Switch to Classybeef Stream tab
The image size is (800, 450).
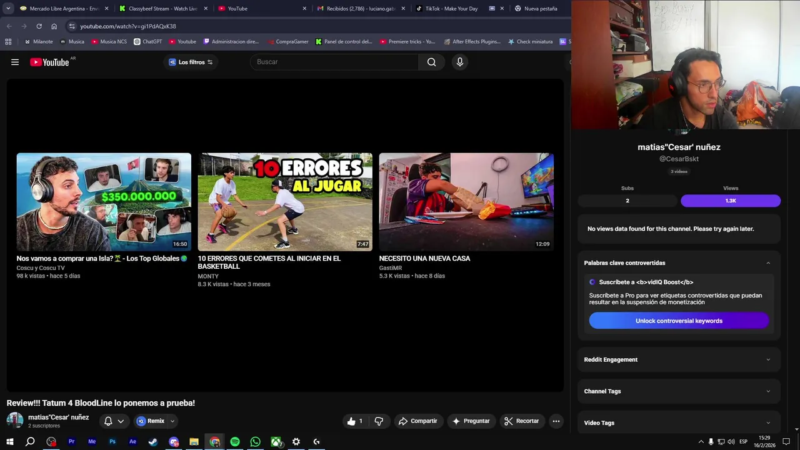point(162,9)
